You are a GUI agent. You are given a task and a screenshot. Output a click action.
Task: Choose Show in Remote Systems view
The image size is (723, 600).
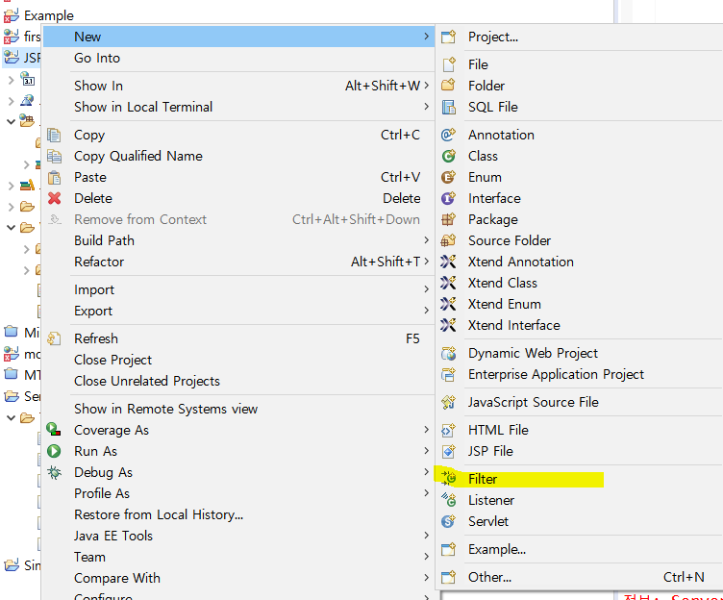[x=238, y=409]
